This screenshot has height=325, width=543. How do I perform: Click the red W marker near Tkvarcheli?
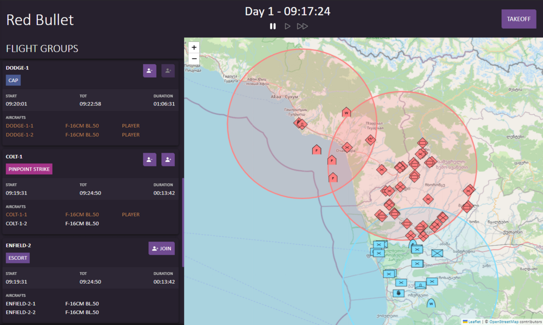click(346, 112)
